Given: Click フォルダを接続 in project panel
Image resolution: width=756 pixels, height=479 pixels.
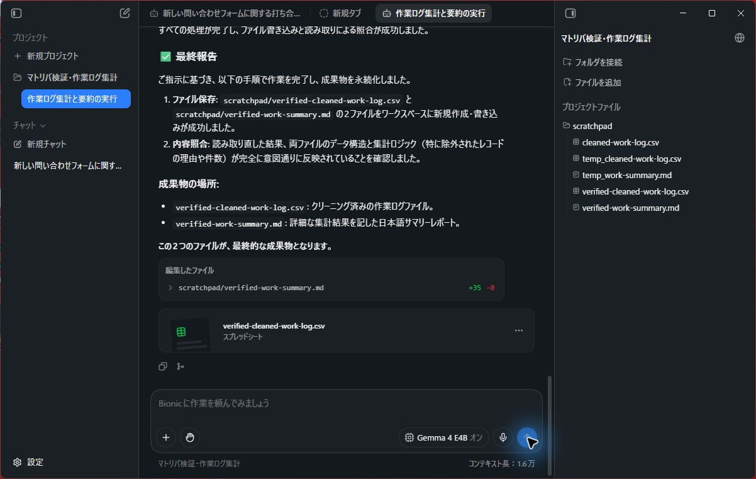Looking at the screenshot, I should pyautogui.click(x=592, y=62).
